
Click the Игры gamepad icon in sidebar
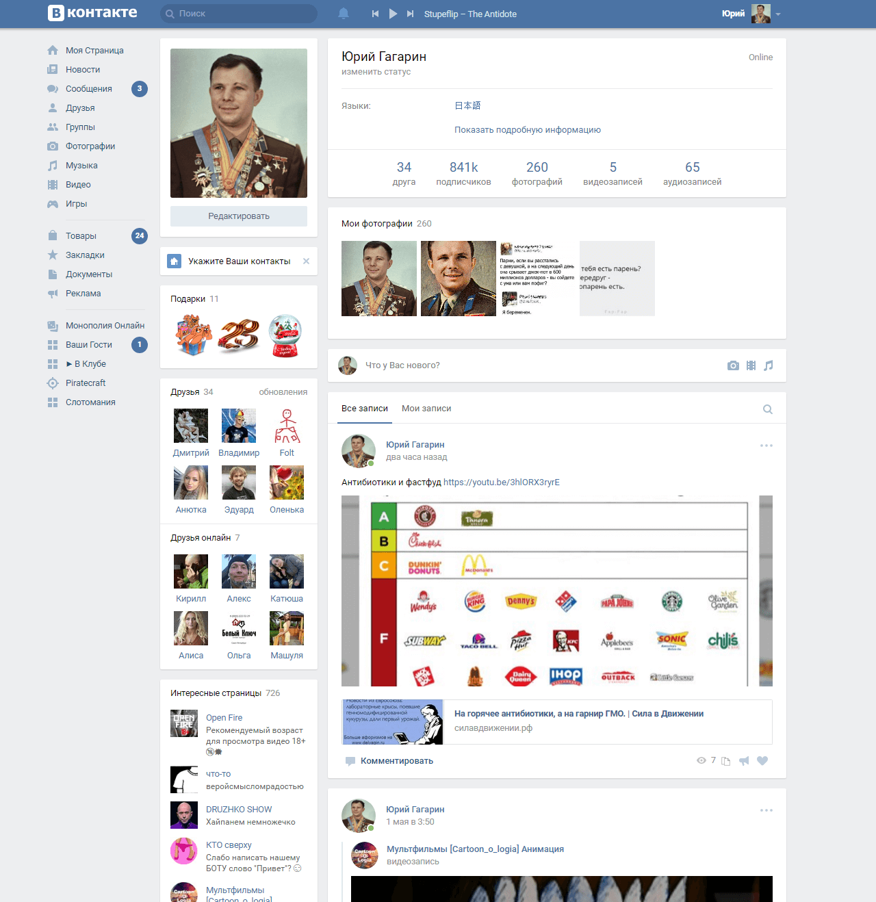53,204
